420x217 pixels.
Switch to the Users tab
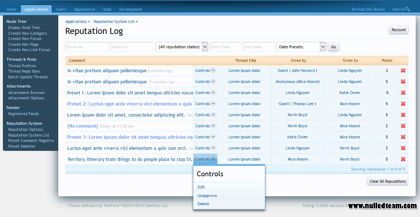pos(61,9)
